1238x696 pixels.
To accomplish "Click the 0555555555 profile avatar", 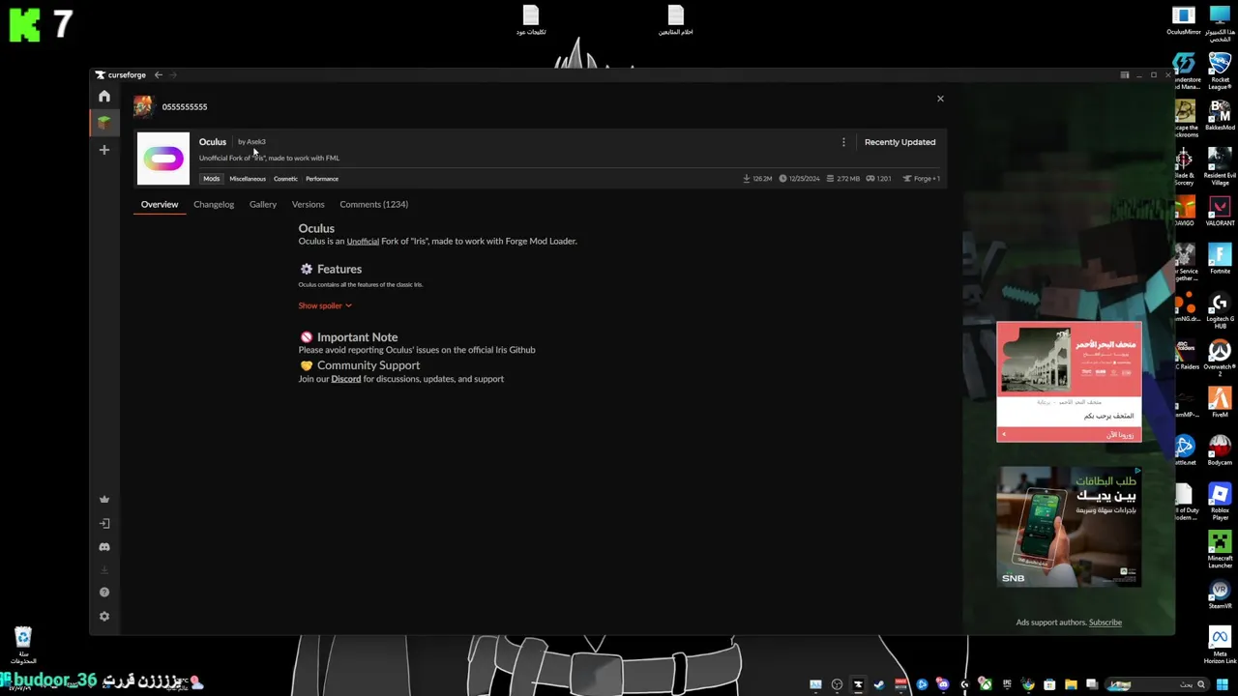I will (143, 106).
